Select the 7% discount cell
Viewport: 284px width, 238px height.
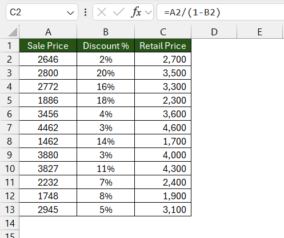[106, 182]
